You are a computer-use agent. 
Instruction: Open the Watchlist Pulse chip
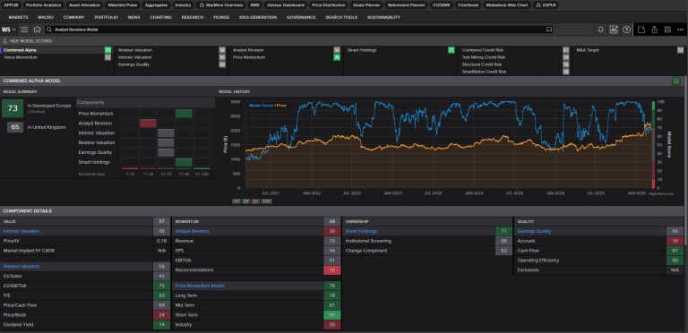pyautogui.click(x=122, y=5)
